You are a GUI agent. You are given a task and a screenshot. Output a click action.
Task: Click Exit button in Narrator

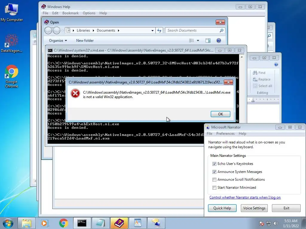coord(286,208)
